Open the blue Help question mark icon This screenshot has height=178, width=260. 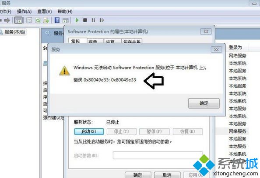(x=57, y=20)
